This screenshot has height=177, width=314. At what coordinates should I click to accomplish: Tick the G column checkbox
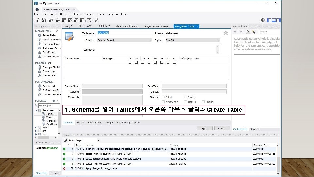click(174, 62)
